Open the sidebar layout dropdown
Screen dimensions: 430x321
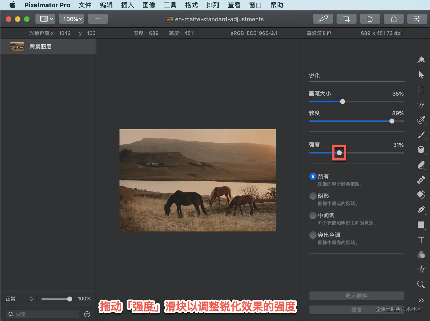46,19
